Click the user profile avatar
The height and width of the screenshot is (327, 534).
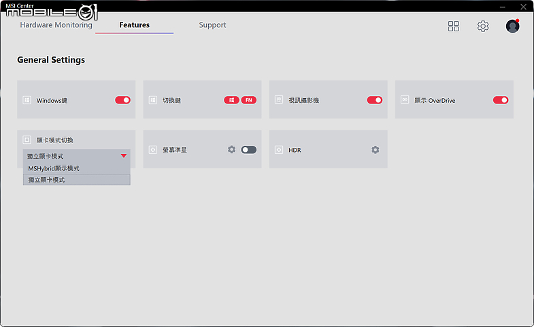512,26
